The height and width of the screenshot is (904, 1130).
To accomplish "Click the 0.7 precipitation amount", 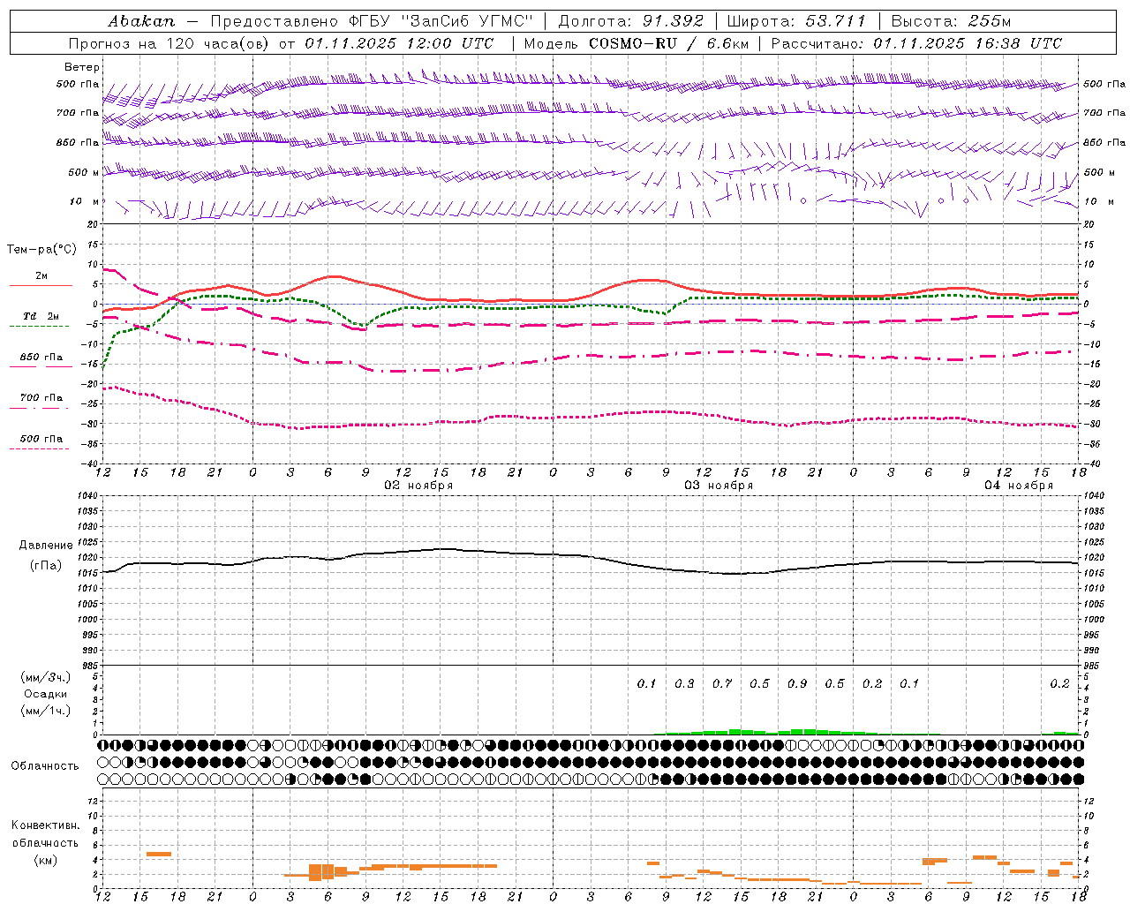I will (722, 683).
